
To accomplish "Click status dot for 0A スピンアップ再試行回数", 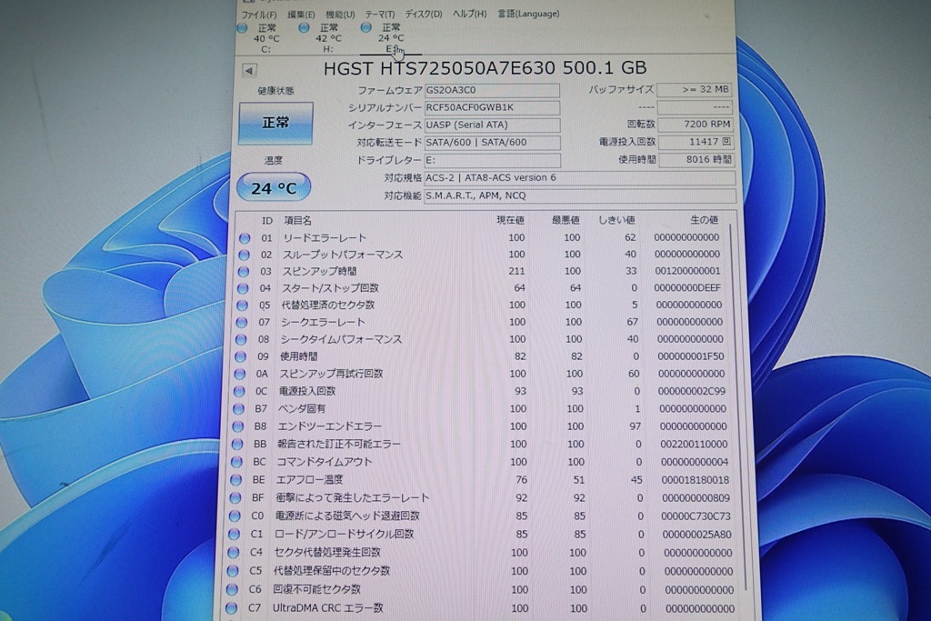I will (239, 374).
